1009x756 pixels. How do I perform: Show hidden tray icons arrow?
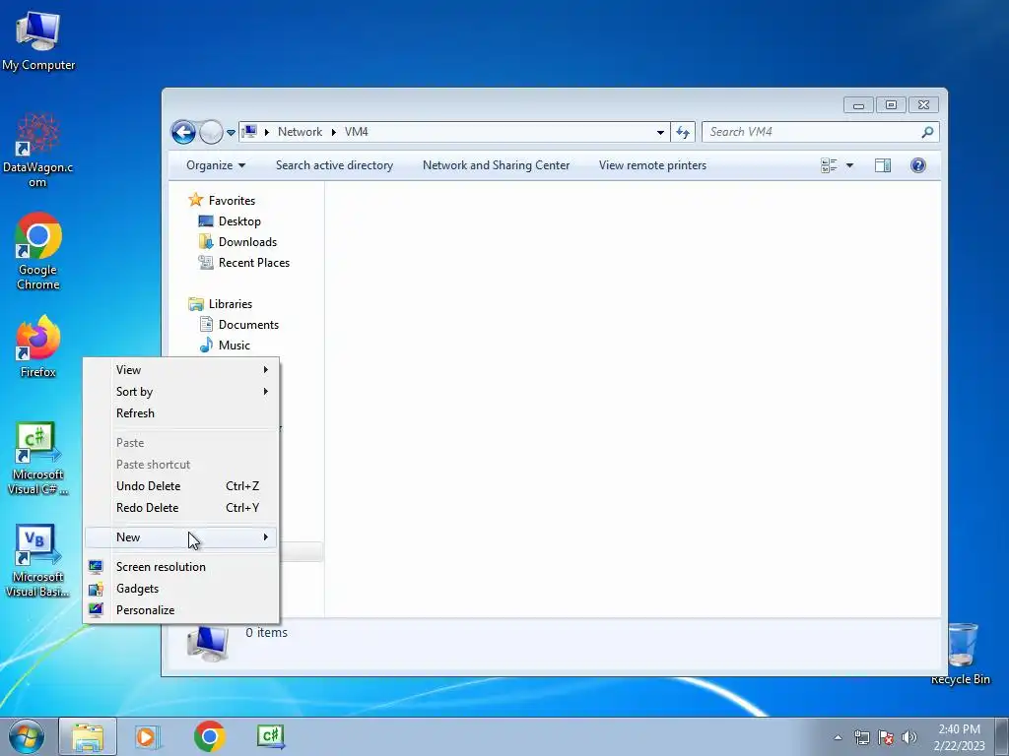point(838,737)
